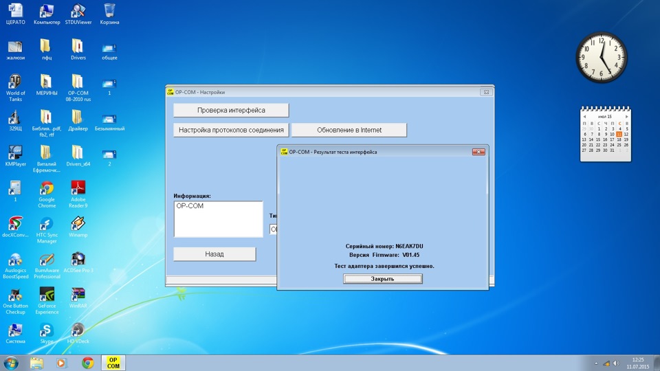Select HD VDeck desktop icon
This screenshot has width=660, height=371.
pyautogui.click(x=78, y=334)
